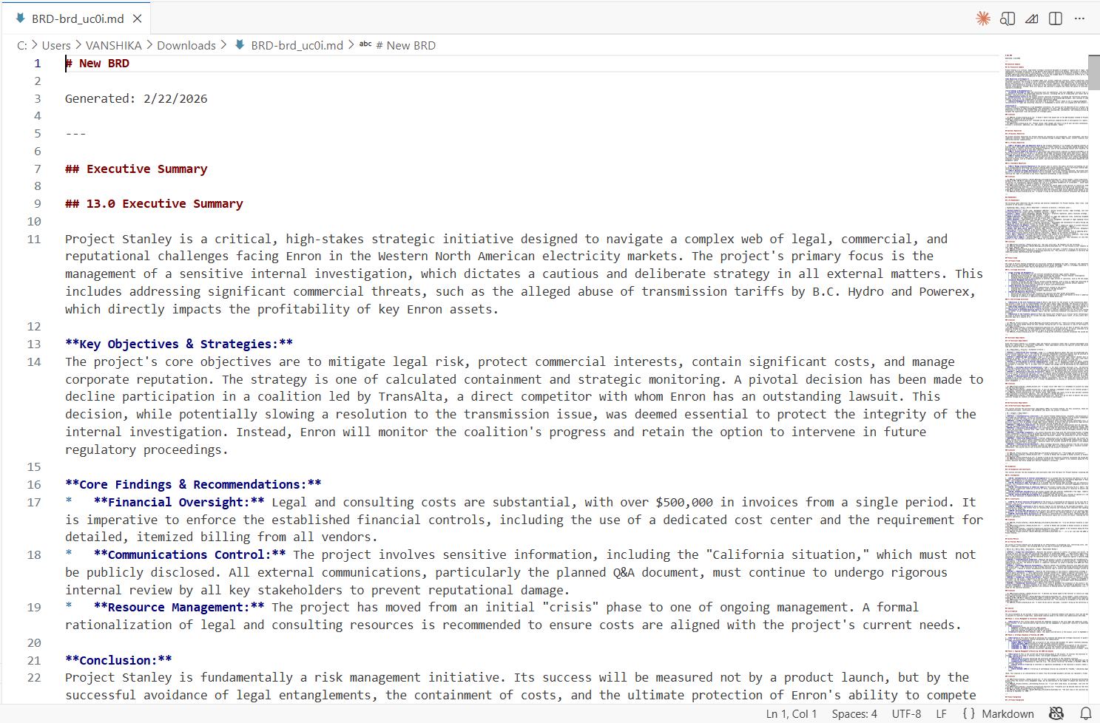Click the Copilot status icon
Screen dimensions: 1100x723
[x=1056, y=713]
